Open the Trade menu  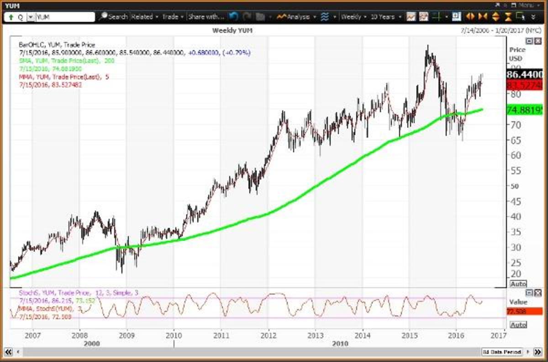(171, 16)
